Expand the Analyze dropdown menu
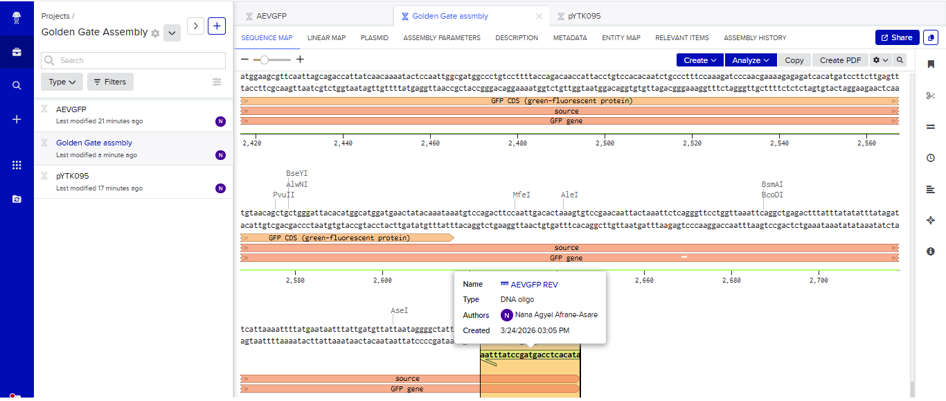946x401 pixels. 751,60
